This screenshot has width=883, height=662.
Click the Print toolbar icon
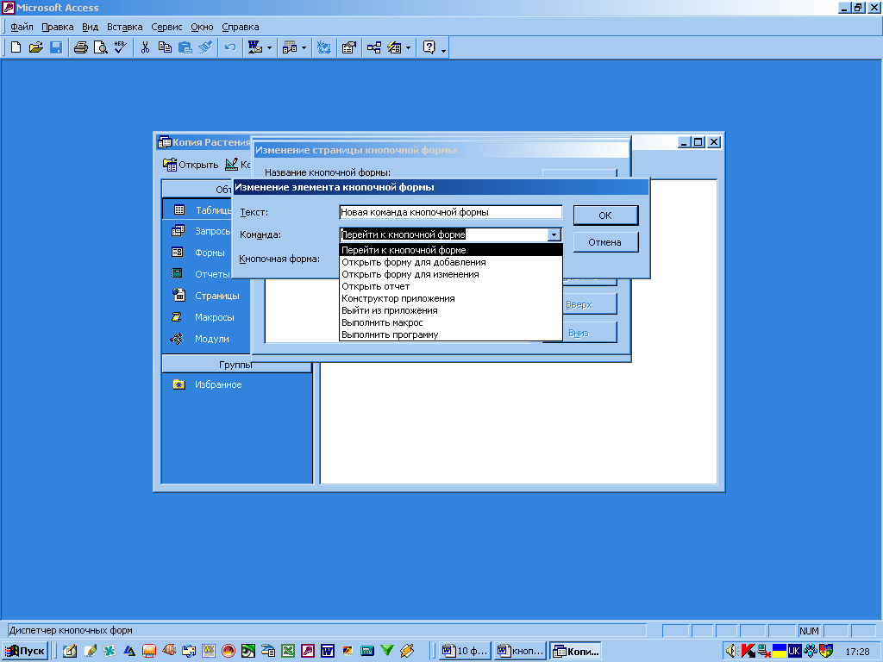click(80, 48)
